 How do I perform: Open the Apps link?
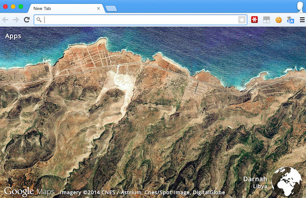[x=13, y=36]
